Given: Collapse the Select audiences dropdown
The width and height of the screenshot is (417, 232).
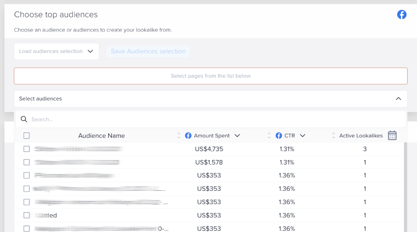Looking at the screenshot, I should tap(398, 99).
